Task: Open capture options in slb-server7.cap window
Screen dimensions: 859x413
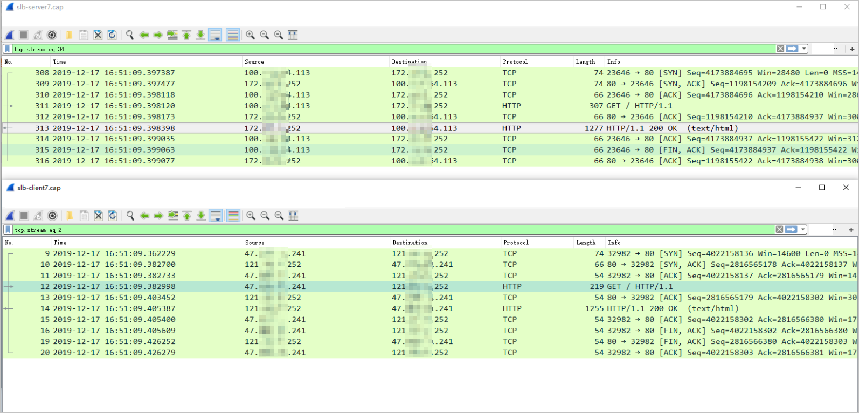Action: pyautogui.click(x=52, y=35)
